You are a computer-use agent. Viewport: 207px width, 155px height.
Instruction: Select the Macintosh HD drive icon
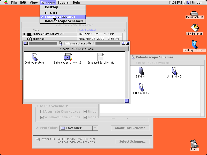pos(194,13)
